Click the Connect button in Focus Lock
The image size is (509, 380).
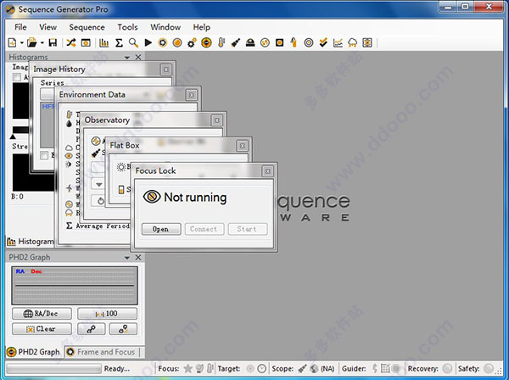coord(204,229)
